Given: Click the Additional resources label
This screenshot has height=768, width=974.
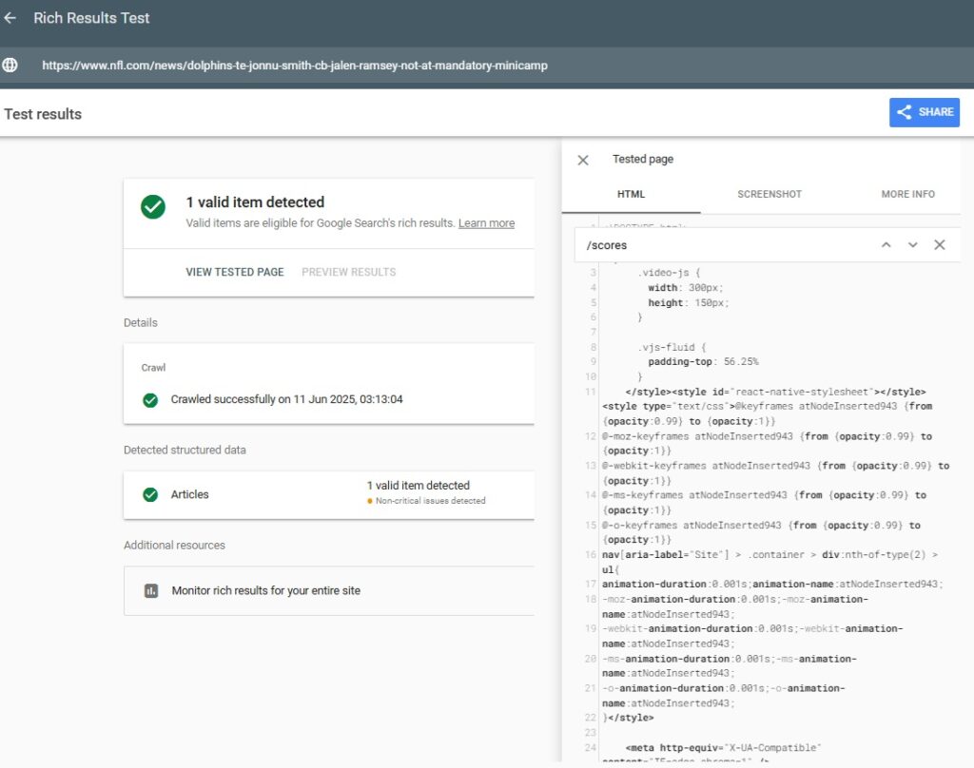Looking at the screenshot, I should (175, 546).
